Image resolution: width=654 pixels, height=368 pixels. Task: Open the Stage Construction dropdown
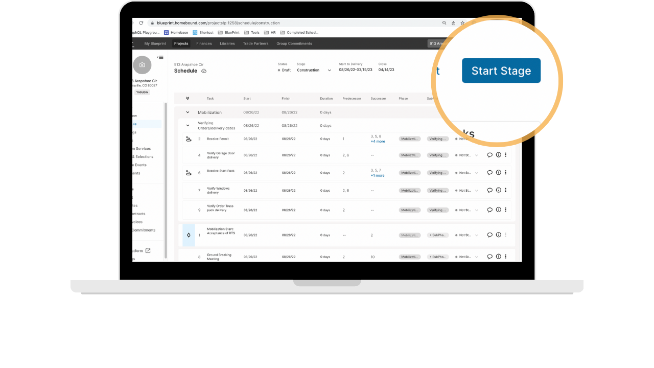pos(314,70)
